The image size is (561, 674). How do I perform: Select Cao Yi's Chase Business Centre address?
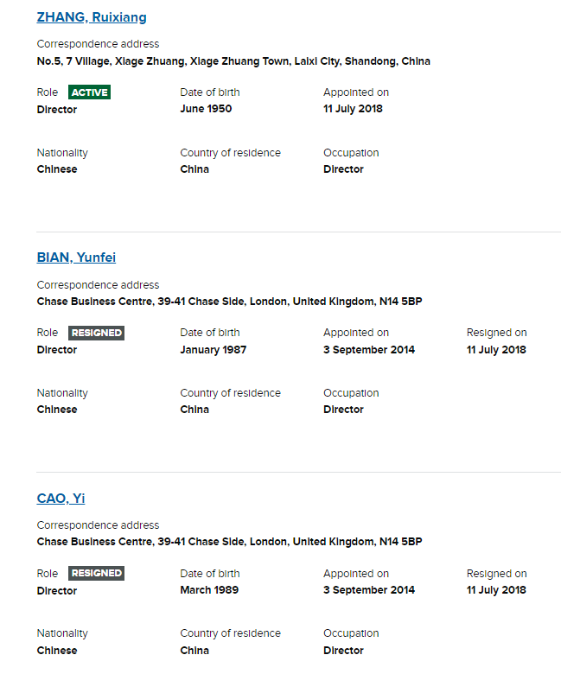click(230, 542)
